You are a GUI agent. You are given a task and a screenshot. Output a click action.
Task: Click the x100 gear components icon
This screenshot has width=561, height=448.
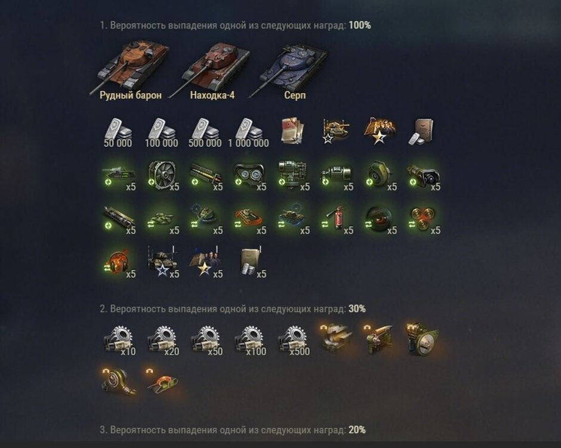click(251, 341)
